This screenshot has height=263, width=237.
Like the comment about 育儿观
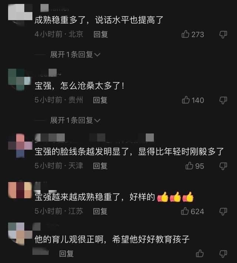(200, 253)
